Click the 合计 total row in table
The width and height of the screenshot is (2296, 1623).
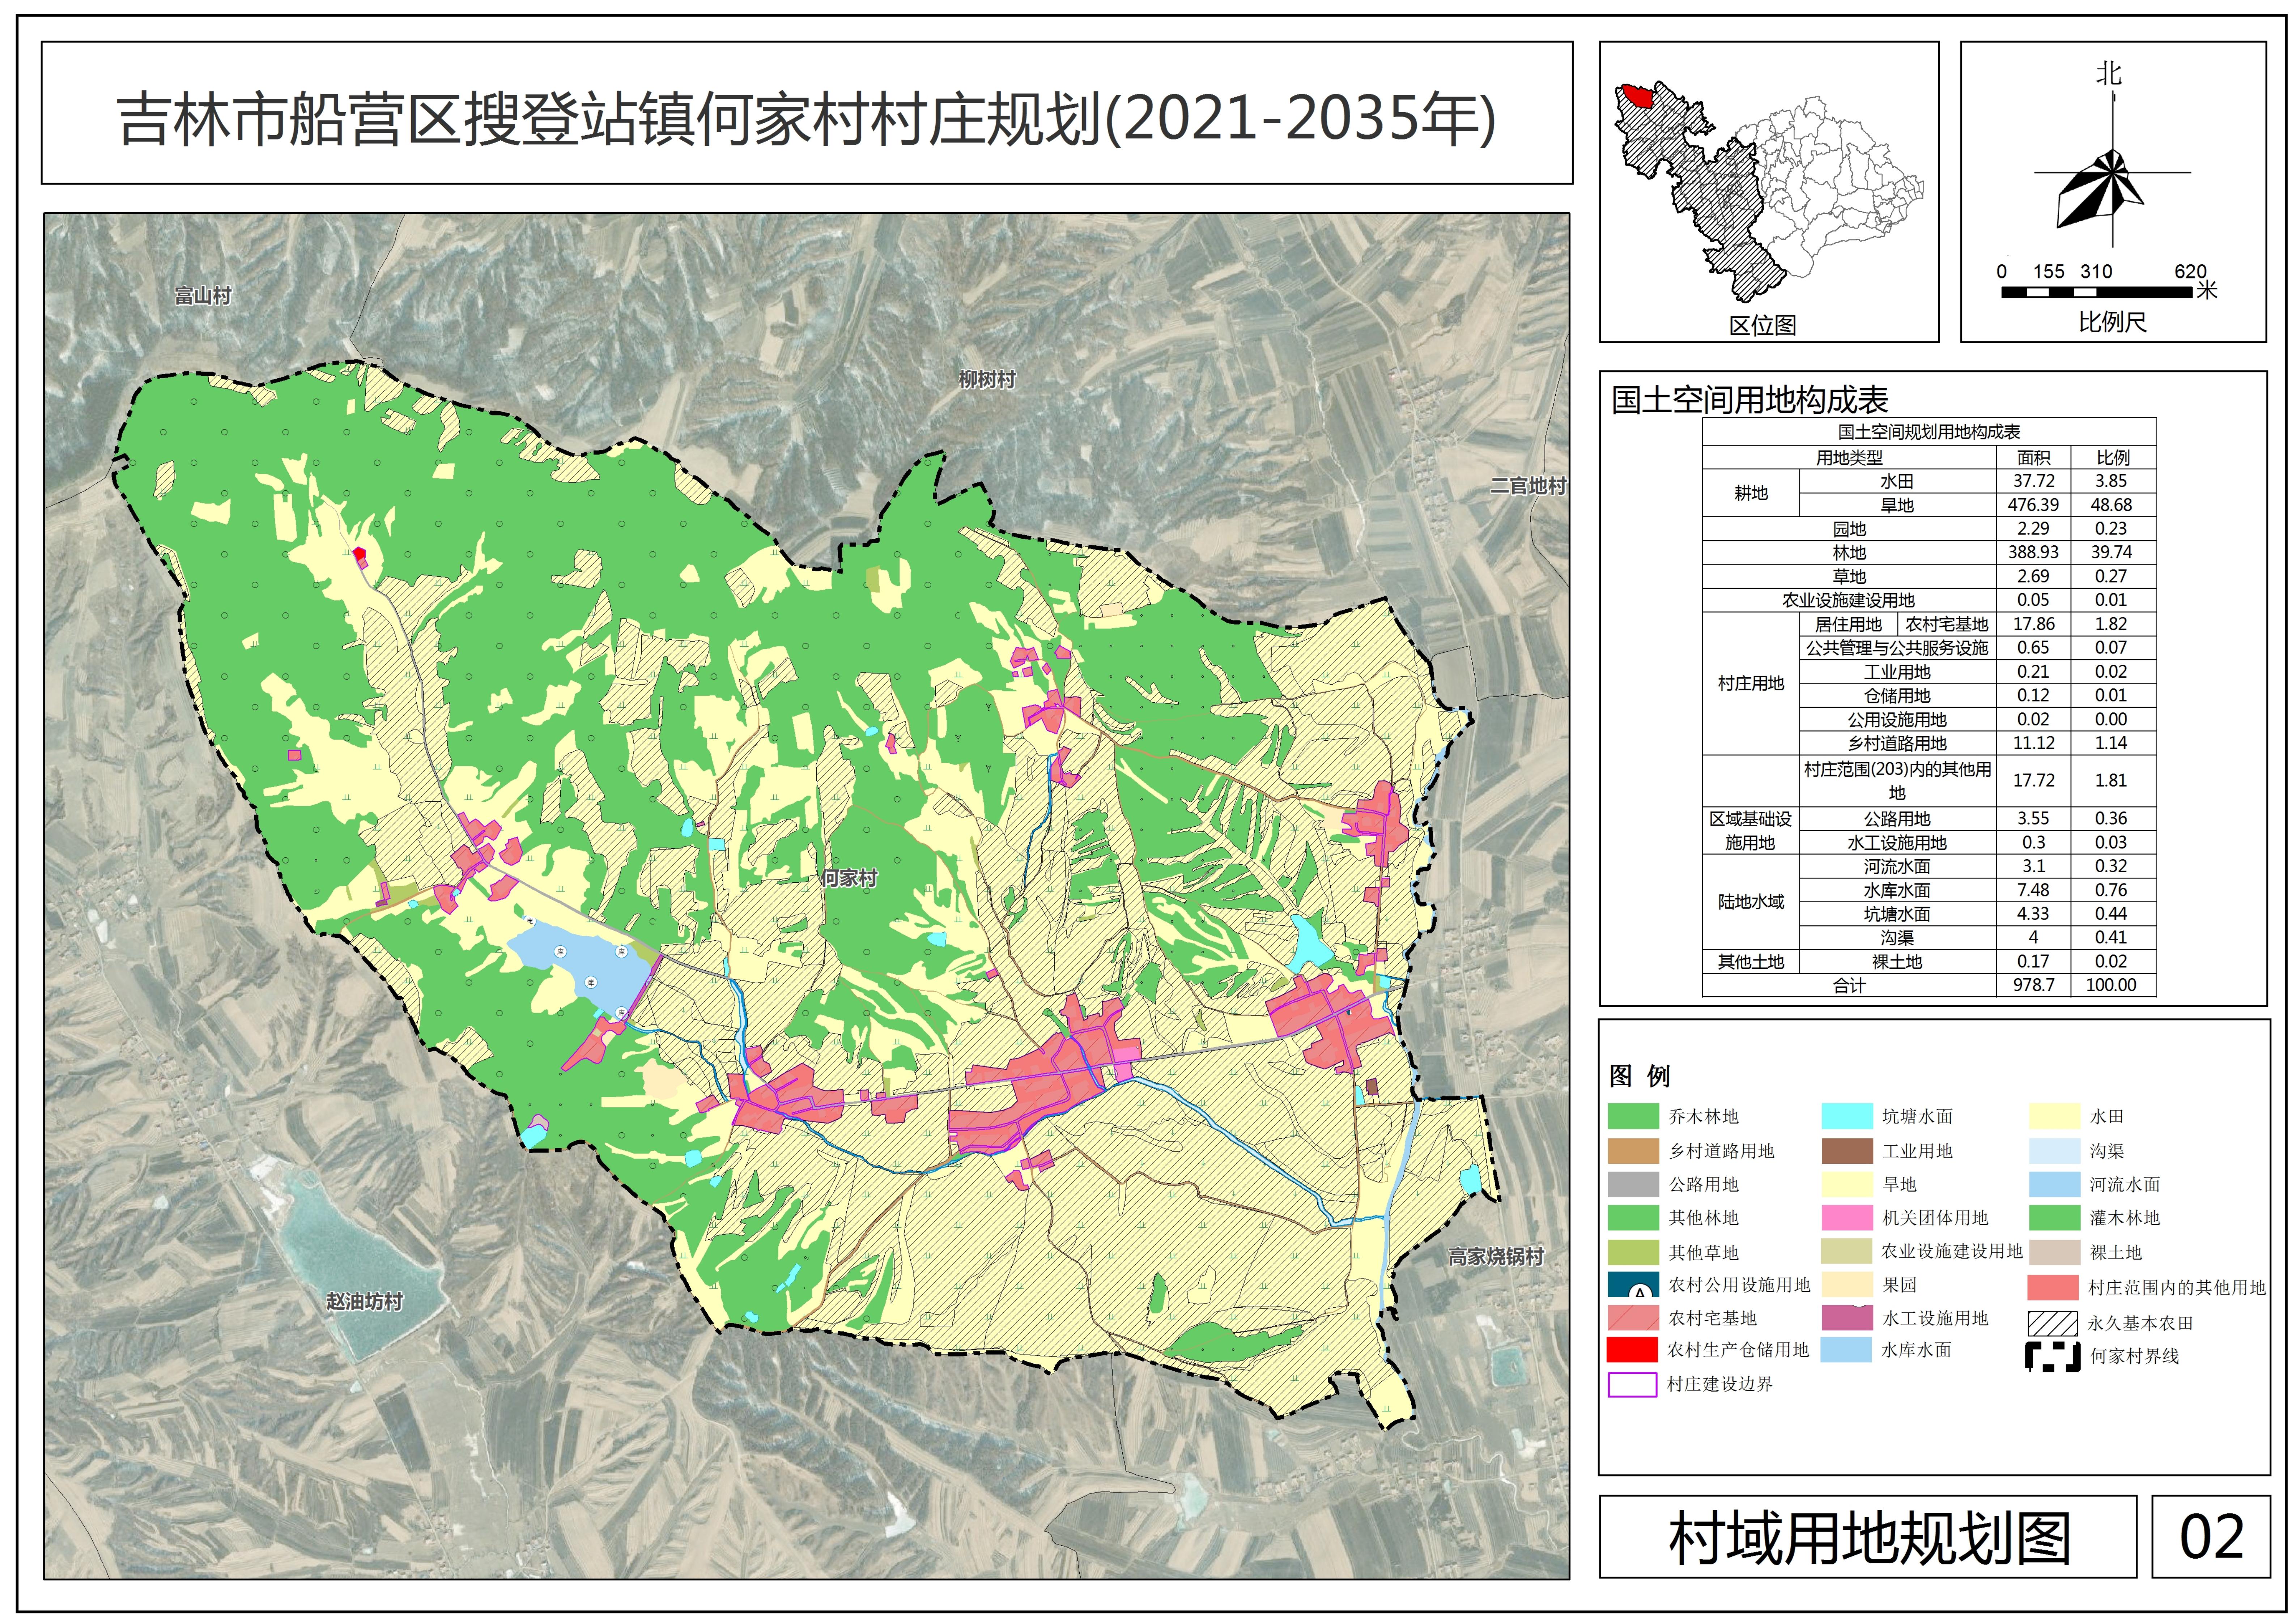1849,985
